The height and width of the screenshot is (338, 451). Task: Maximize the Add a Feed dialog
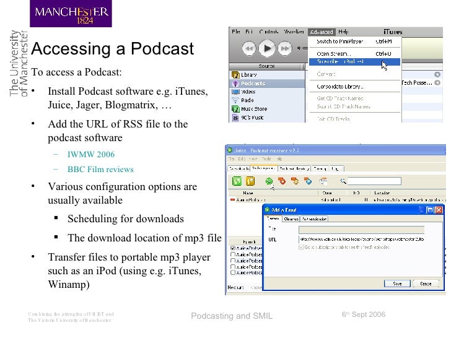430,210
